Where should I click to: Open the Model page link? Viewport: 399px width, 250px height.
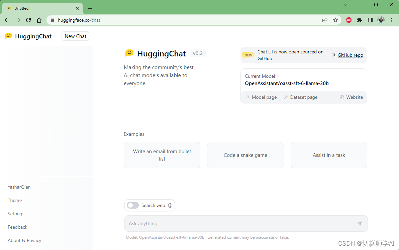pyautogui.click(x=261, y=97)
